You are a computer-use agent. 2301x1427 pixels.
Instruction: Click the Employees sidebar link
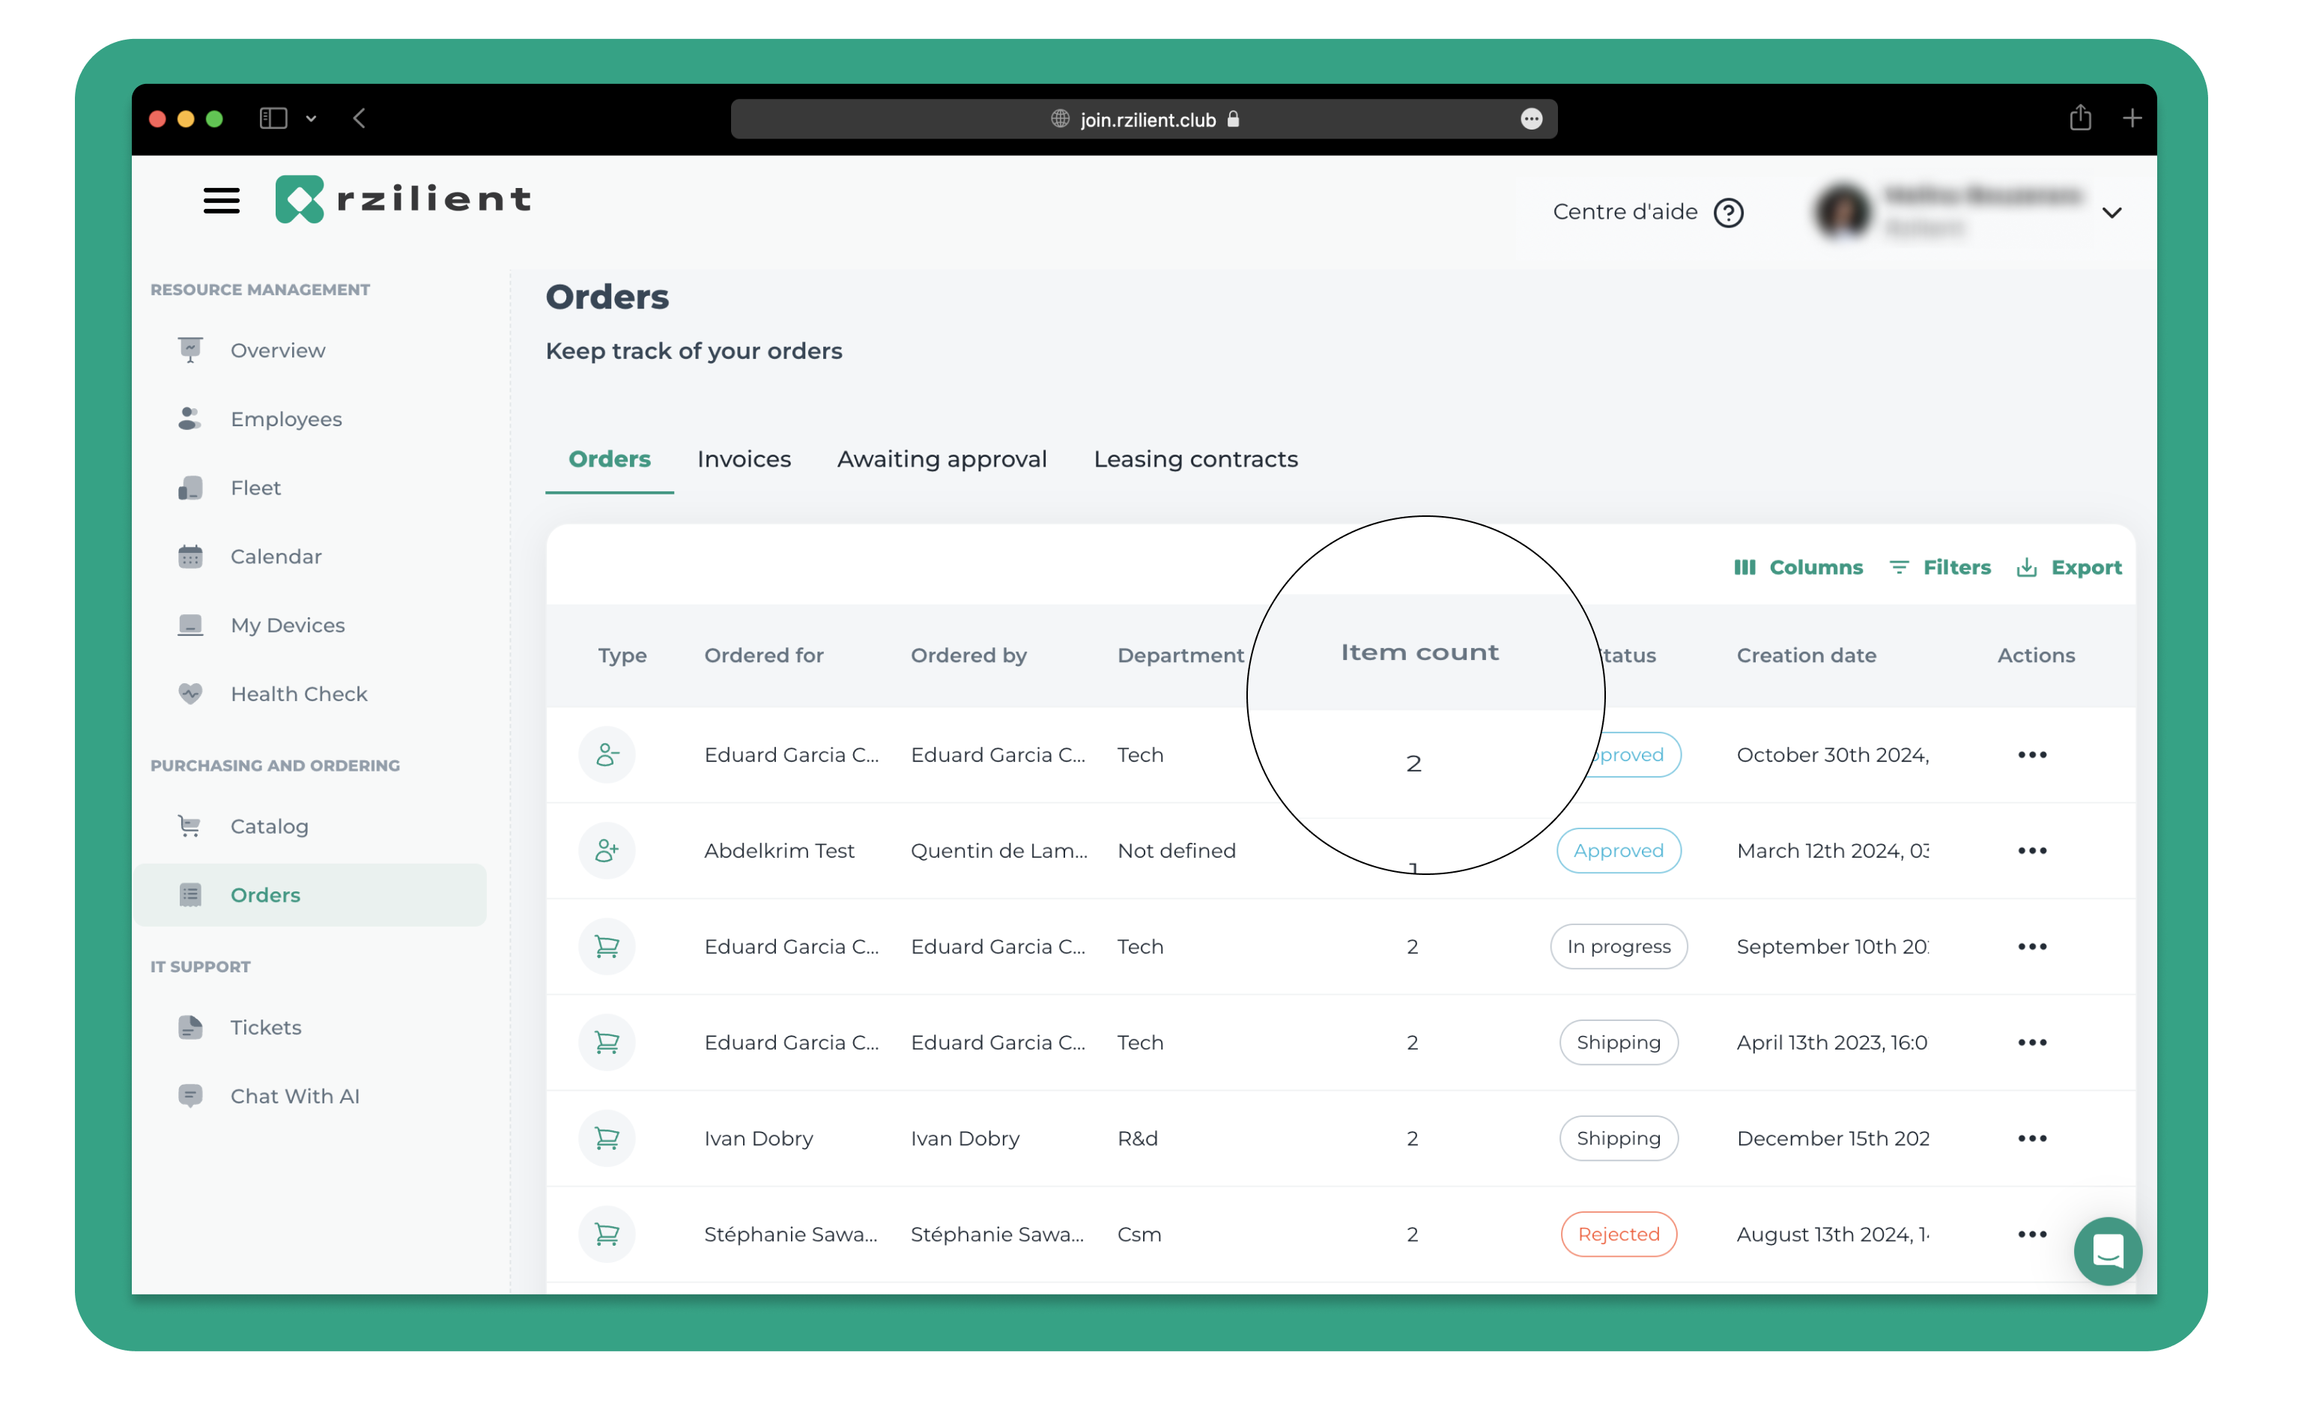point(286,419)
